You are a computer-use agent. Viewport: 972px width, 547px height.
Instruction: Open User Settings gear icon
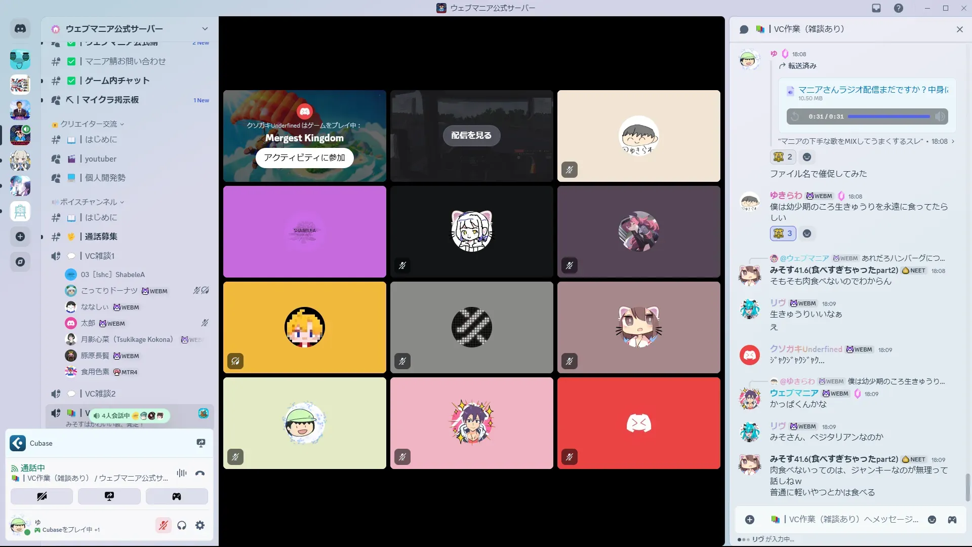(x=200, y=525)
